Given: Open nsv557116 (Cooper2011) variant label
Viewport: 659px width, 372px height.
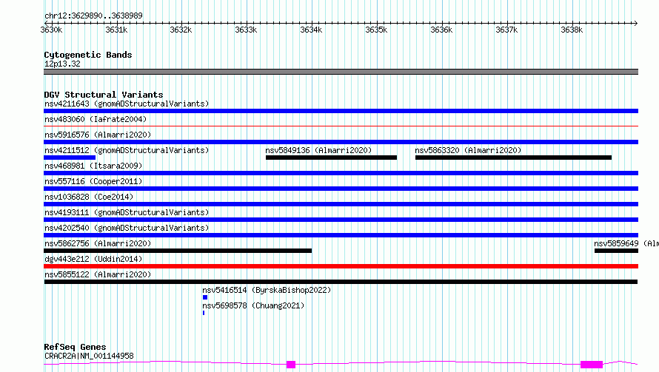Looking at the screenshot, I should coord(93,181).
